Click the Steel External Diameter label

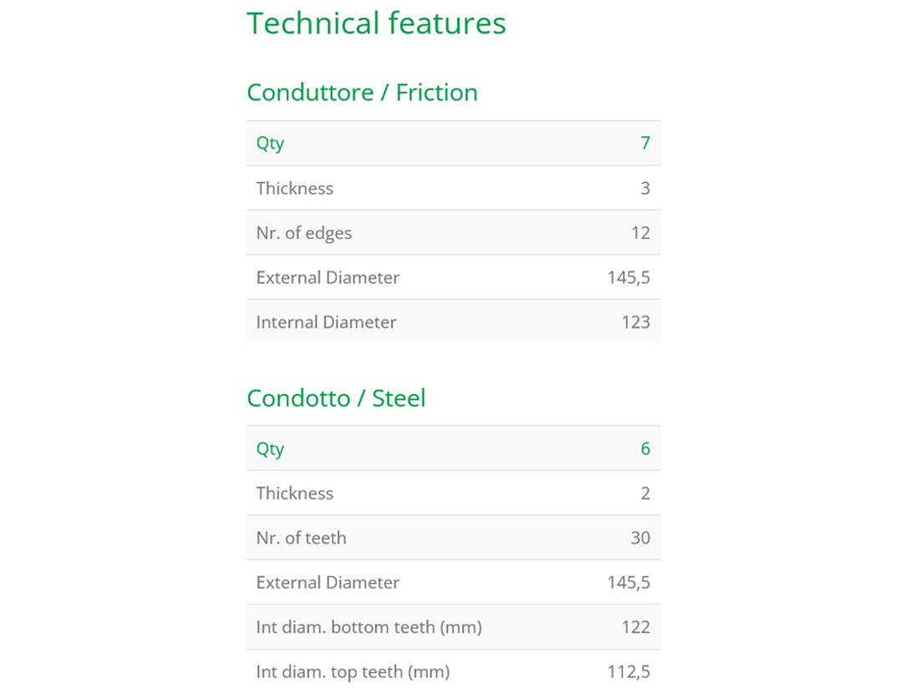(327, 582)
